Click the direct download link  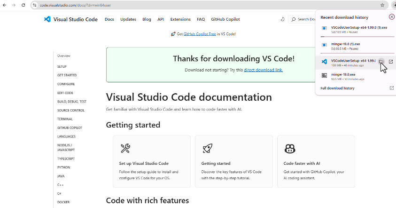pos(263,70)
